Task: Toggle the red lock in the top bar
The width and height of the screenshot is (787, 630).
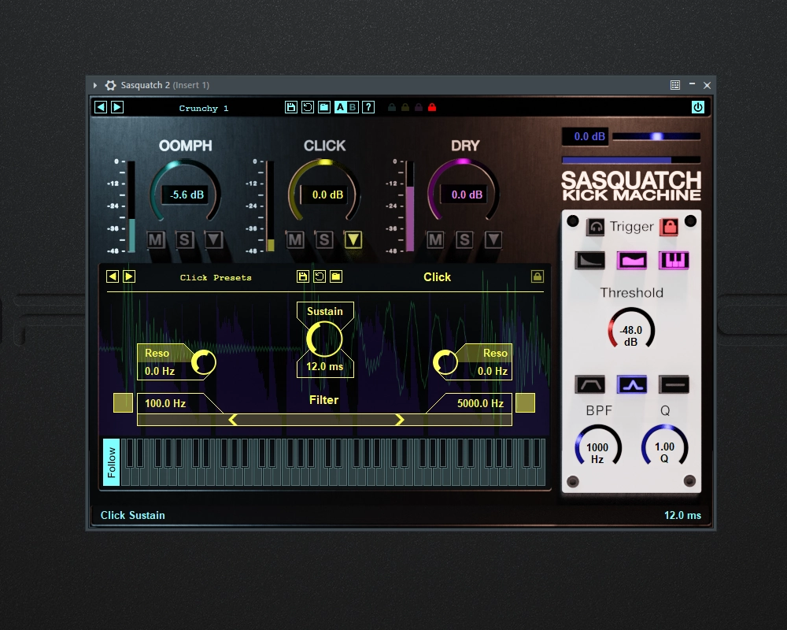Action: [x=432, y=107]
